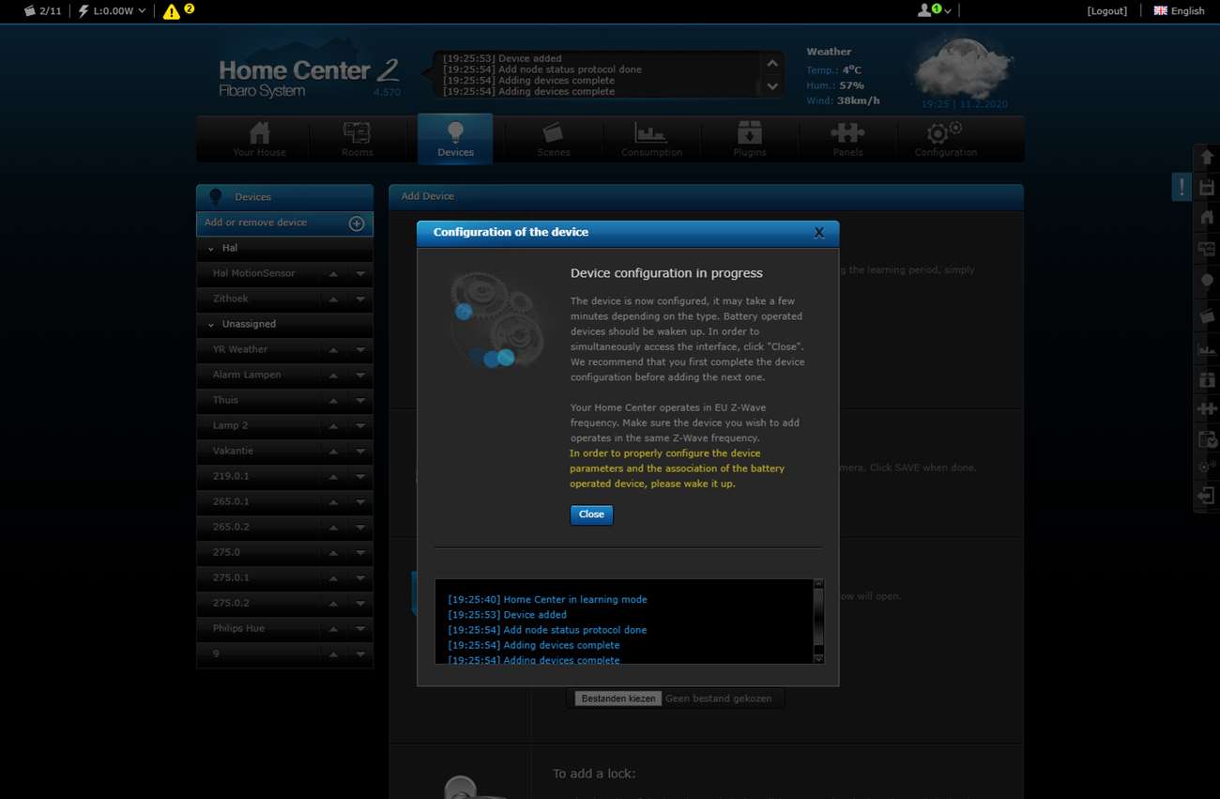This screenshot has height=799, width=1220.
Task: Switch to the Panels tab
Action: pyautogui.click(x=847, y=139)
